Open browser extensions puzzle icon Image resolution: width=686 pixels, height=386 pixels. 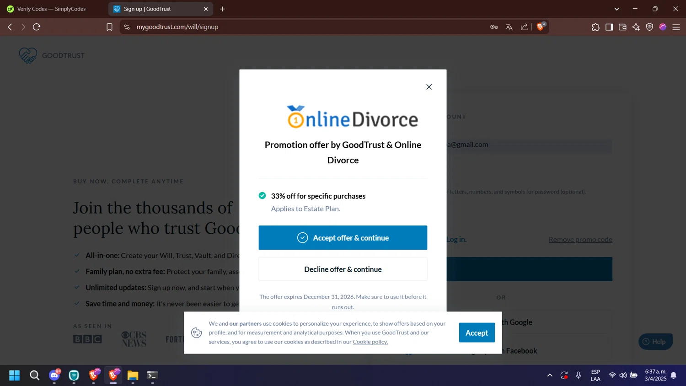pos(595,27)
